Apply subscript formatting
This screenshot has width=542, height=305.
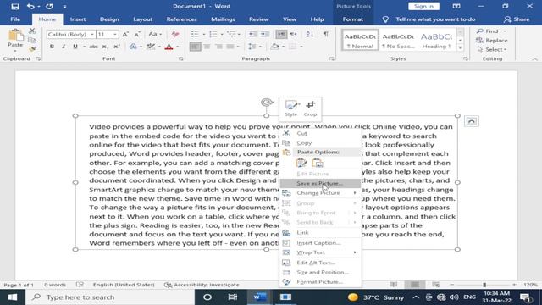click(x=105, y=47)
